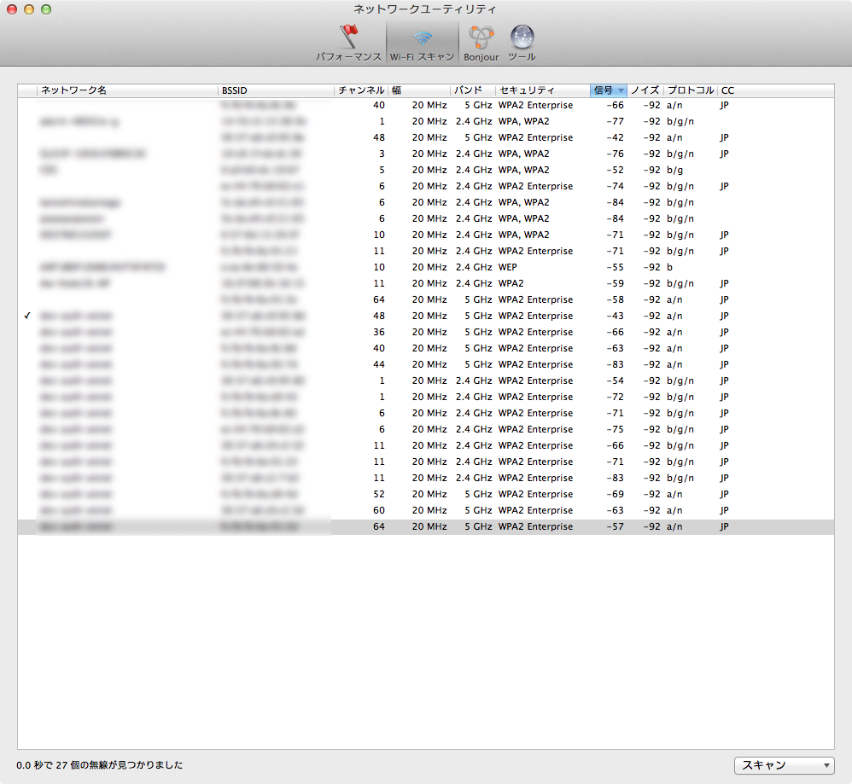The width and height of the screenshot is (852, 784).
Task: Sort by BSSID column header
Action: tap(275, 90)
